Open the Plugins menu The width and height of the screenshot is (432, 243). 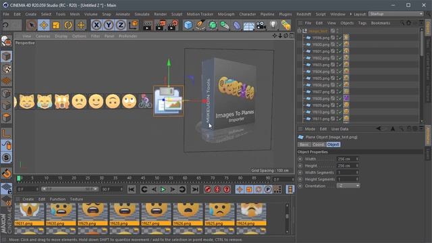click(x=285, y=14)
